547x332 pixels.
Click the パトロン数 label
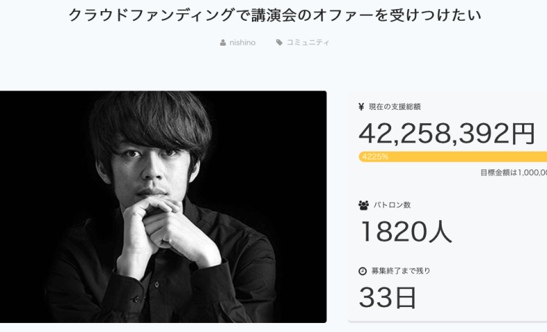pyautogui.click(x=393, y=205)
